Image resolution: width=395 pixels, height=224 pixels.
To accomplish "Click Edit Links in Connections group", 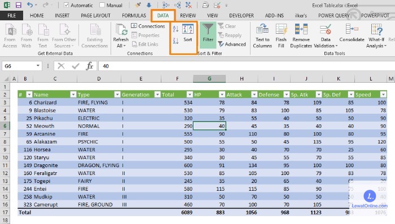I will click(x=145, y=44).
